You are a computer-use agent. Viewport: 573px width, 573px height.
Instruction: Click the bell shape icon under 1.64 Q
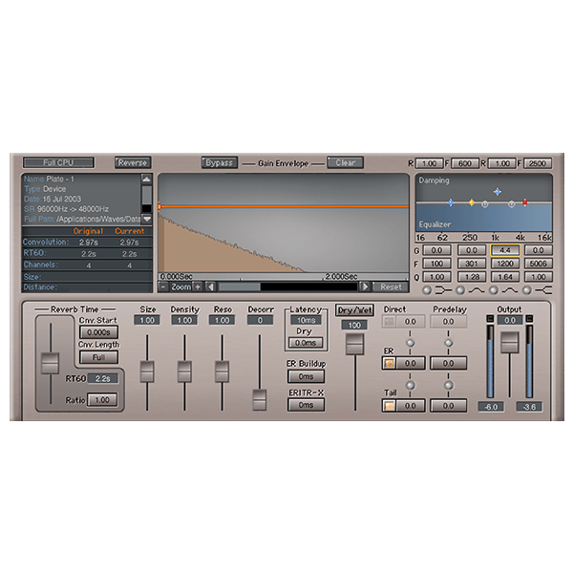tap(510, 290)
